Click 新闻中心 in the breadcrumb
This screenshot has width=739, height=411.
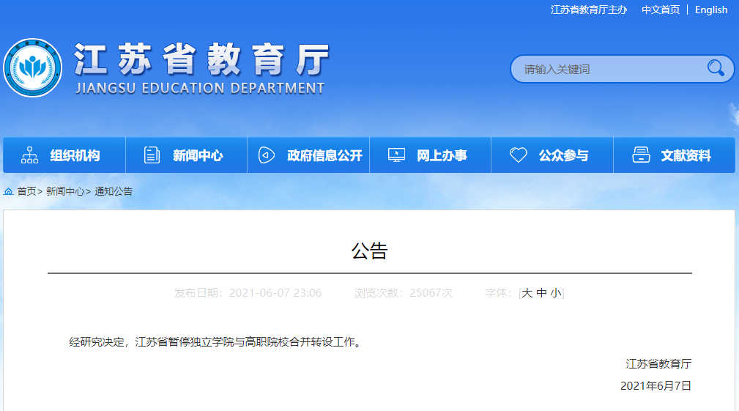click(x=65, y=191)
